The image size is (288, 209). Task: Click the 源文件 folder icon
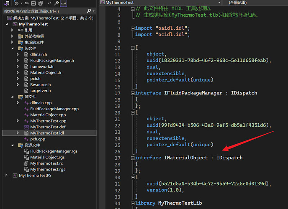(x=21, y=97)
